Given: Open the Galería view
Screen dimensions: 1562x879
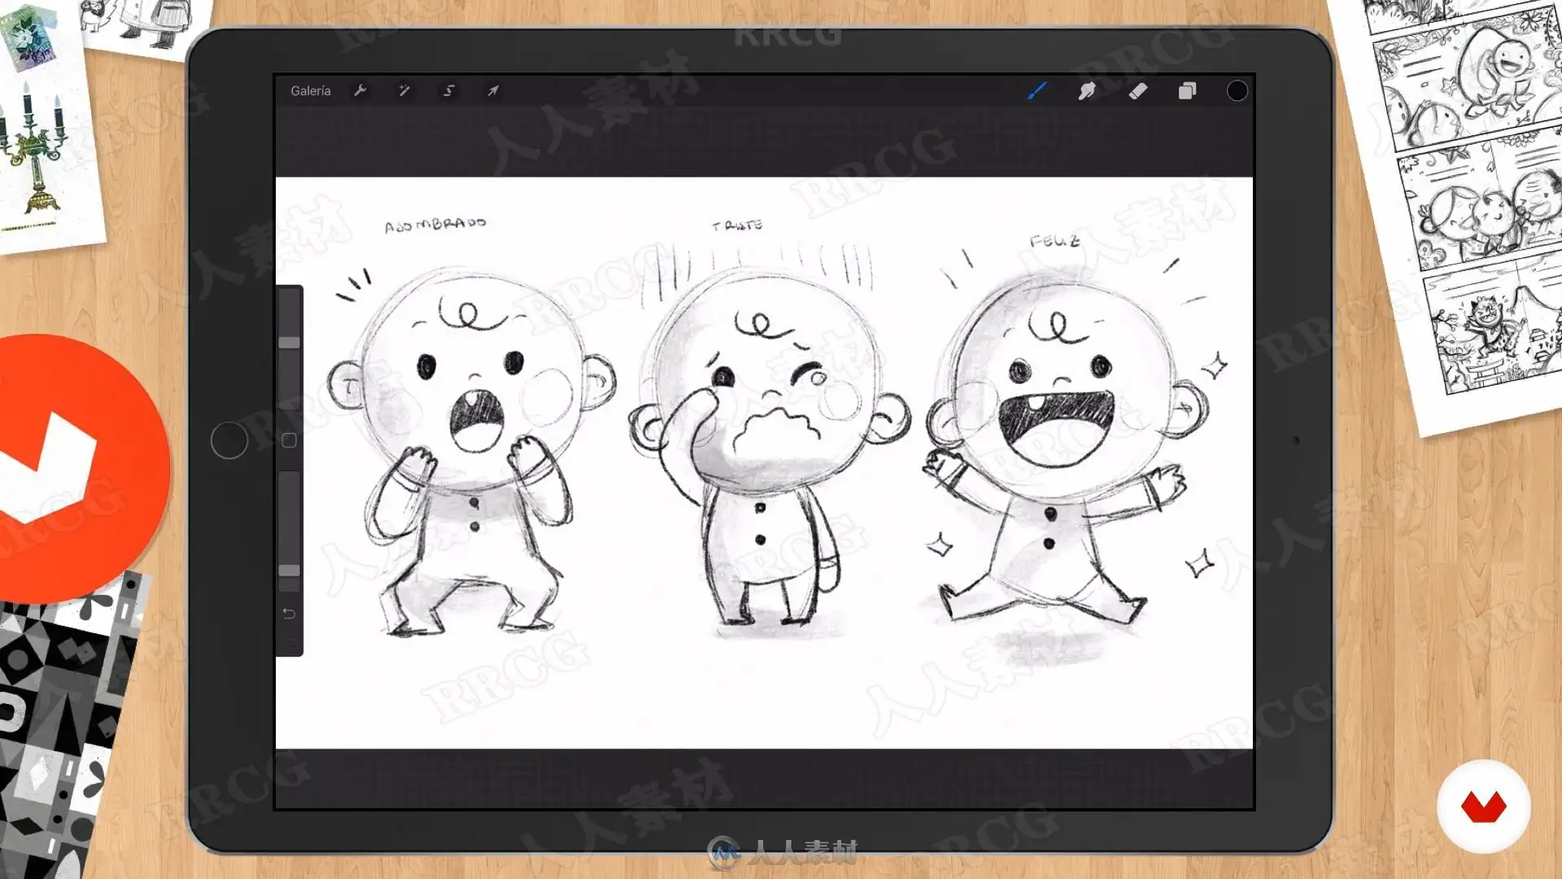Looking at the screenshot, I should 310,90.
